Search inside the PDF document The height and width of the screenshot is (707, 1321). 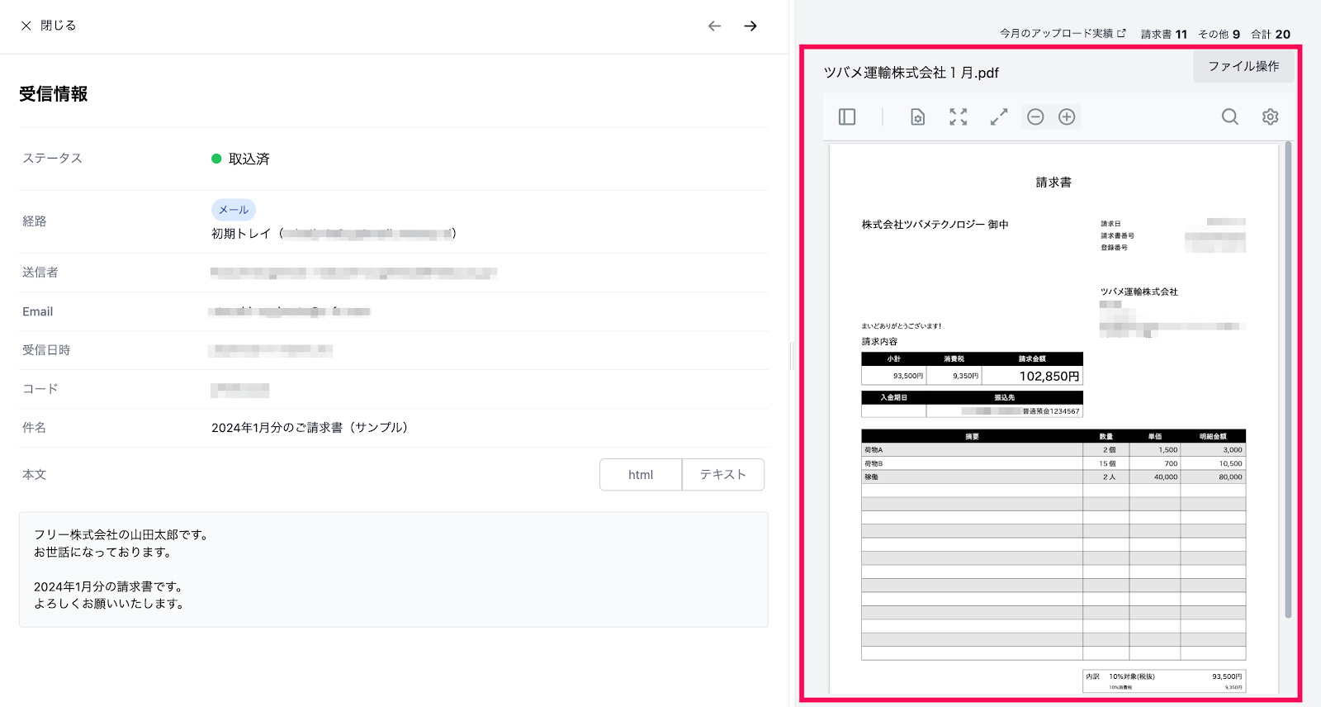pyautogui.click(x=1230, y=117)
